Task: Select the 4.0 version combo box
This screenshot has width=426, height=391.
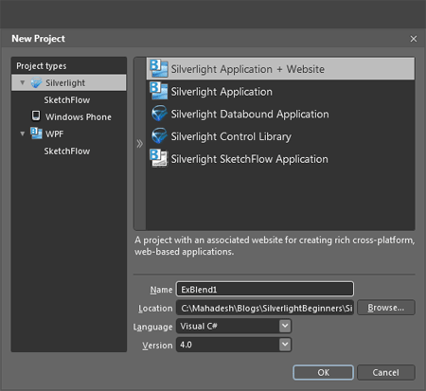Action: 234,345
